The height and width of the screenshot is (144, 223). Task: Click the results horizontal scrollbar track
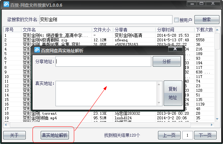pos(100,125)
